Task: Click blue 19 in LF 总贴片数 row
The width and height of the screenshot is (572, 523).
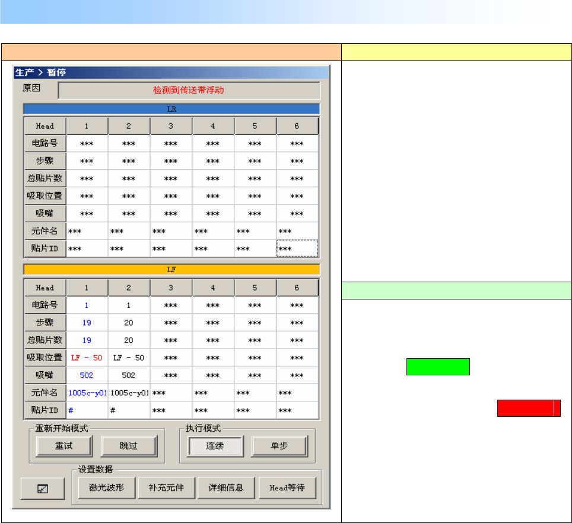Action: coord(87,340)
